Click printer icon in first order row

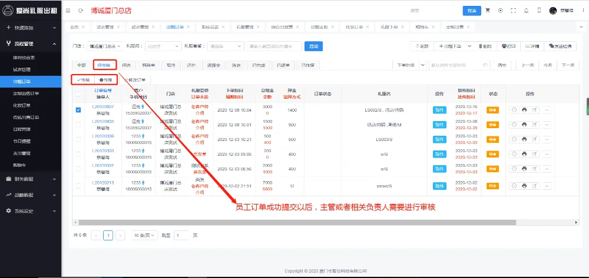pos(524,109)
